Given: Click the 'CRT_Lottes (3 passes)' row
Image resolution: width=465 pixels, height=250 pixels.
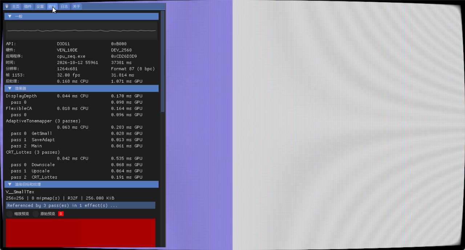Looking at the screenshot, I should click(33, 152).
